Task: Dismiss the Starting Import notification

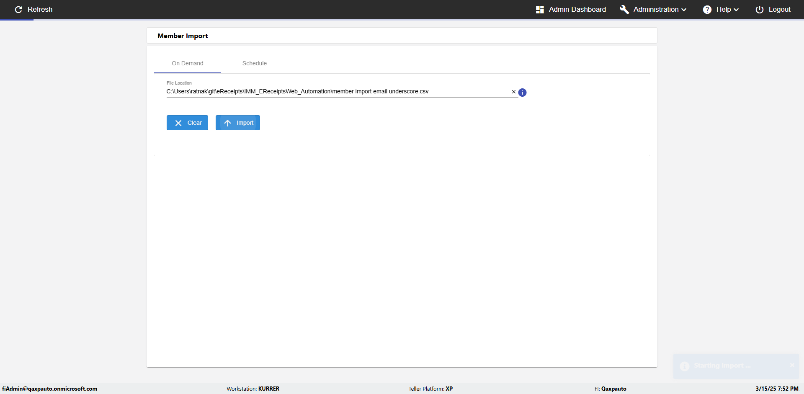Action: (x=792, y=365)
